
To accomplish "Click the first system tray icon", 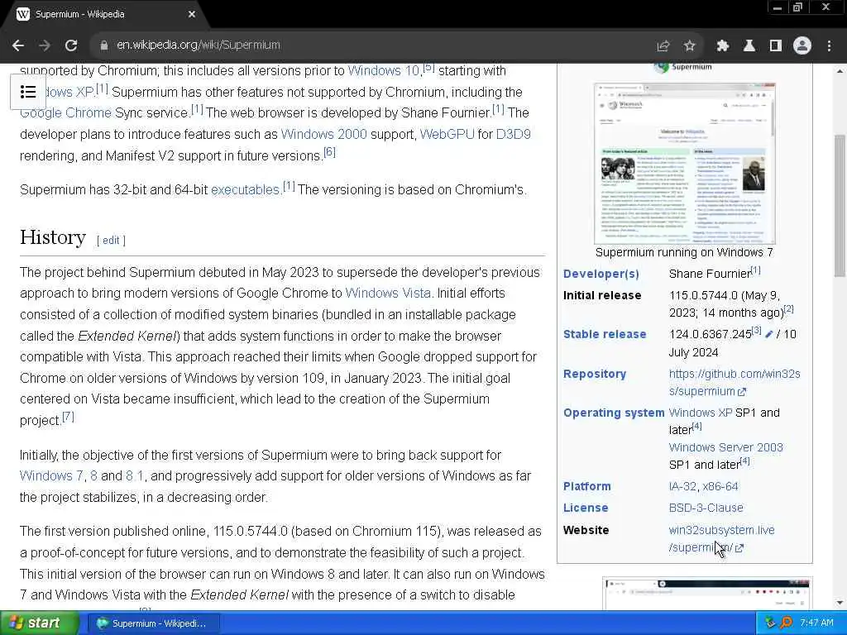I will pos(770,623).
